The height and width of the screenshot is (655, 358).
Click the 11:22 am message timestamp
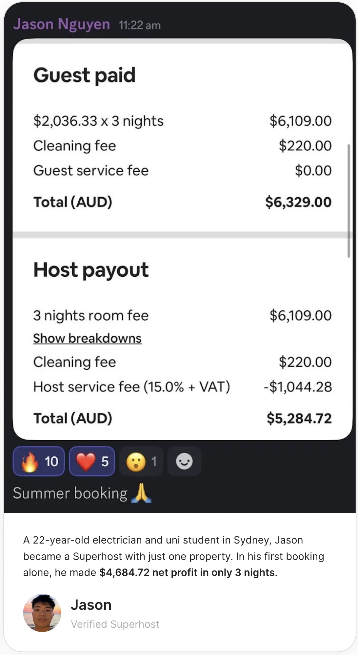point(140,25)
